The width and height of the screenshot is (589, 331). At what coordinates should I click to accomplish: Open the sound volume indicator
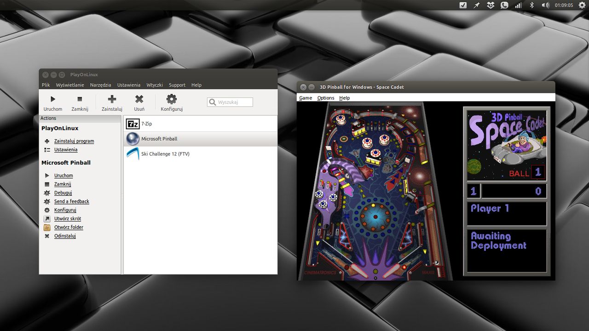coord(545,5)
